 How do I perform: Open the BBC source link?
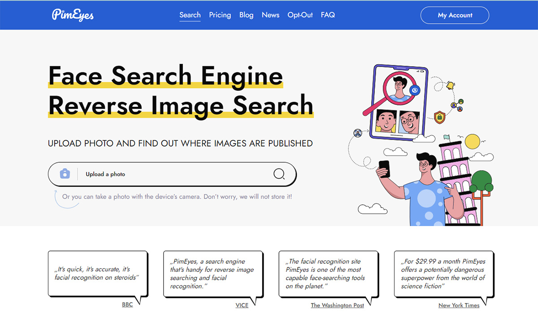pos(127,305)
